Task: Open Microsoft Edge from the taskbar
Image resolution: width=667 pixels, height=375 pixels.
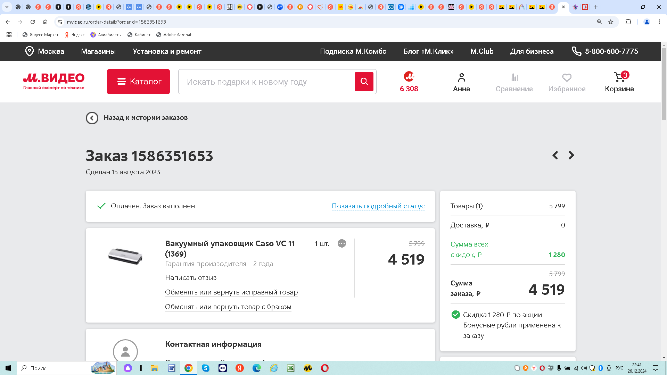Action: tap(257, 368)
